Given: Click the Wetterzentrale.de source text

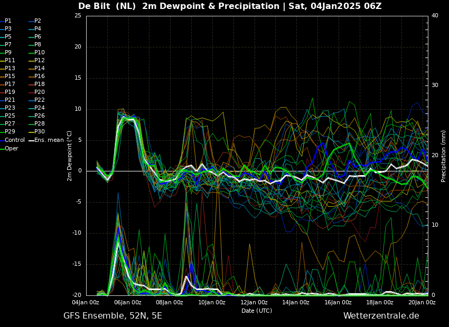Looking at the screenshot, I should pos(381,316).
